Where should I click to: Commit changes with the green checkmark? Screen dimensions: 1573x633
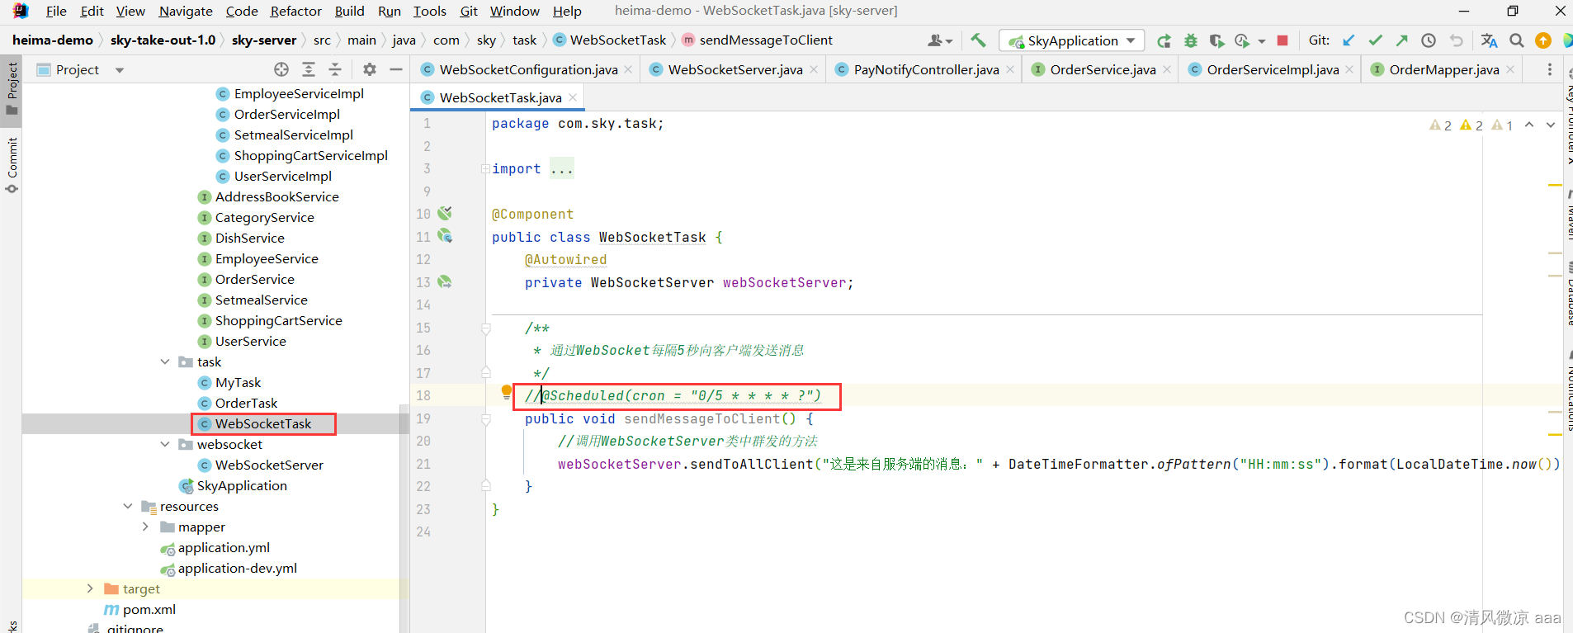coord(1375,40)
